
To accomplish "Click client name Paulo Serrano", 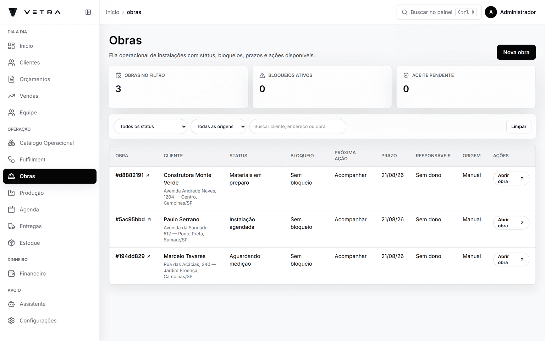I will [181, 220].
